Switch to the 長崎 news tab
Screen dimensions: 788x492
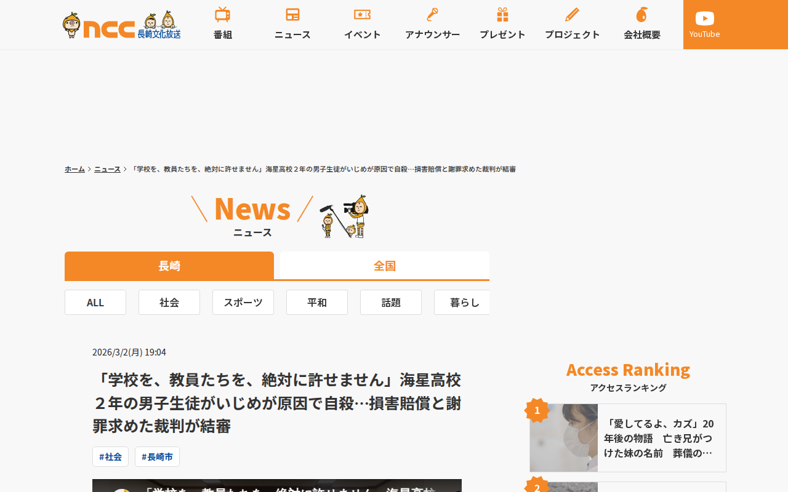point(169,266)
